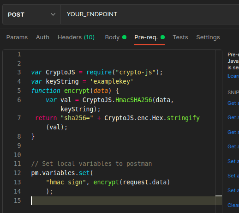Click pm.variables.set on line 12

60,173
